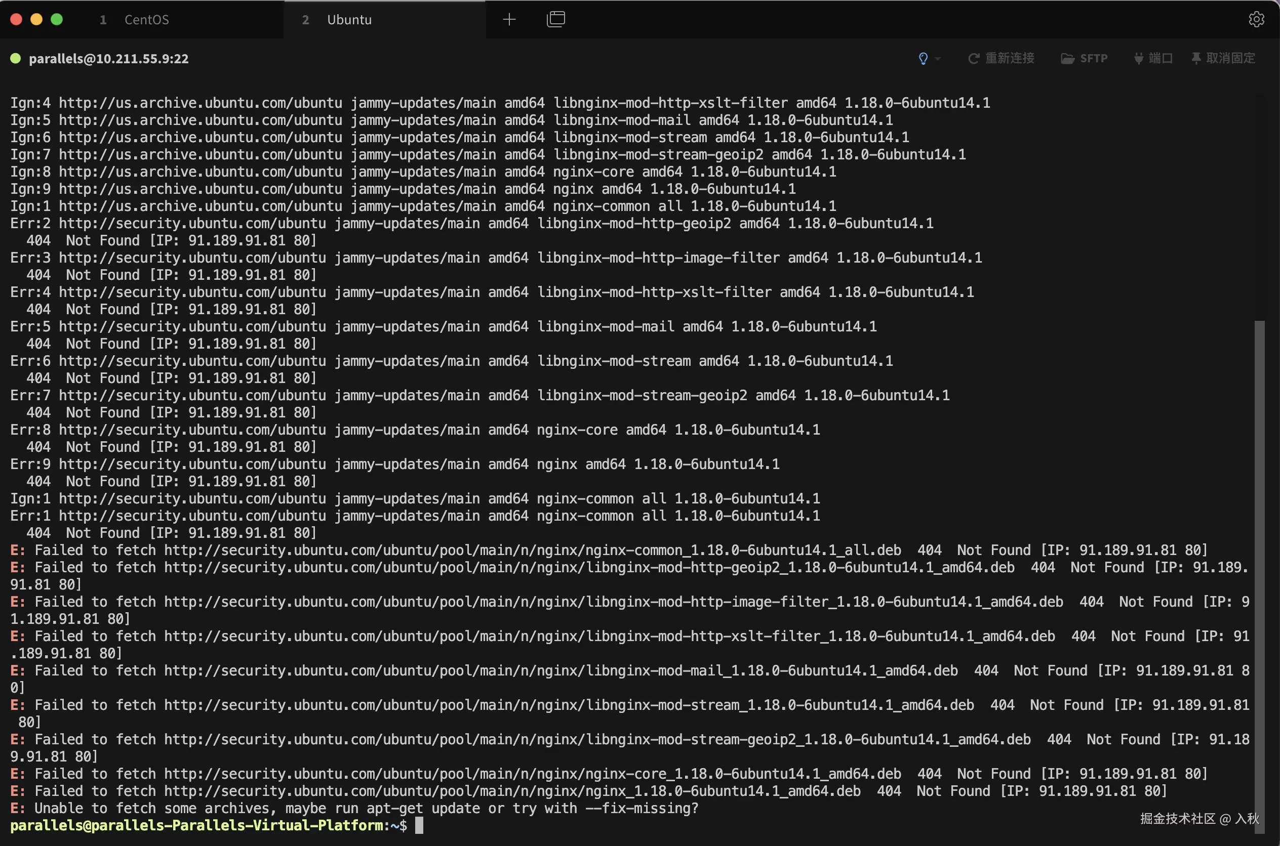The image size is (1280, 846).
Task: Click the lightbulb hints icon
Action: click(x=923, y=58)
